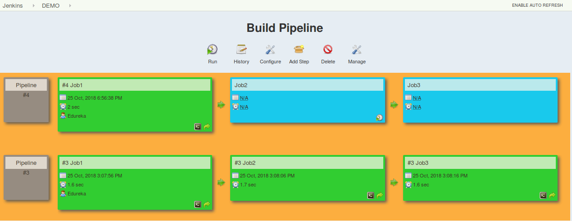Enable auto refresh
572x221 pixels.
pyautogui.click(x=537, y=5)
